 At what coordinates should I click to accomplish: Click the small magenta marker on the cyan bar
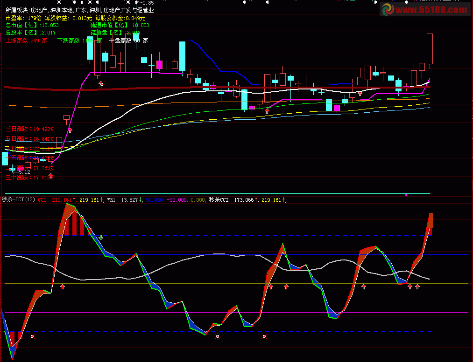tap(405, 195)
